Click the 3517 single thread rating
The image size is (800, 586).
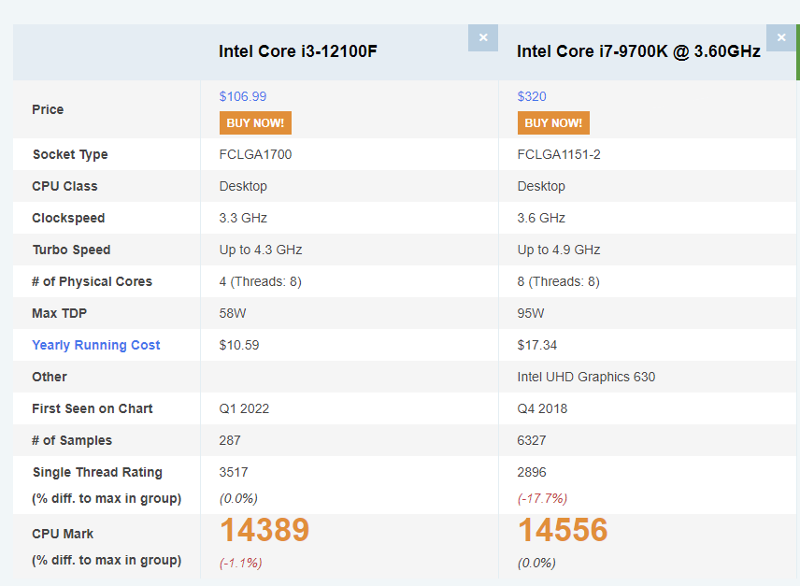click(233, 472)
